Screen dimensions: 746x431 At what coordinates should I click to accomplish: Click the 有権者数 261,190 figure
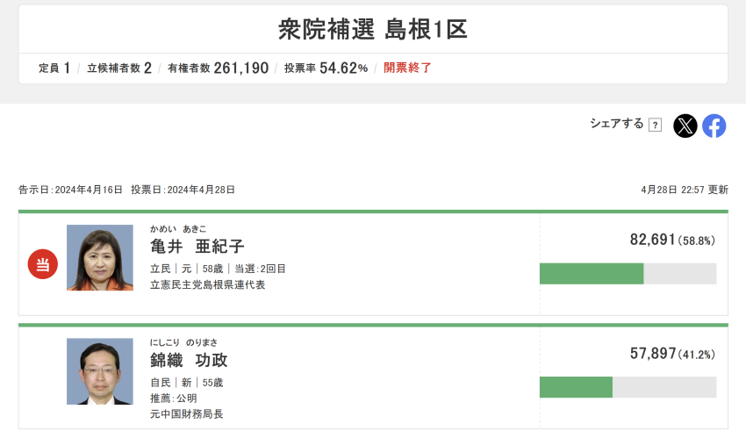point(218,68)
